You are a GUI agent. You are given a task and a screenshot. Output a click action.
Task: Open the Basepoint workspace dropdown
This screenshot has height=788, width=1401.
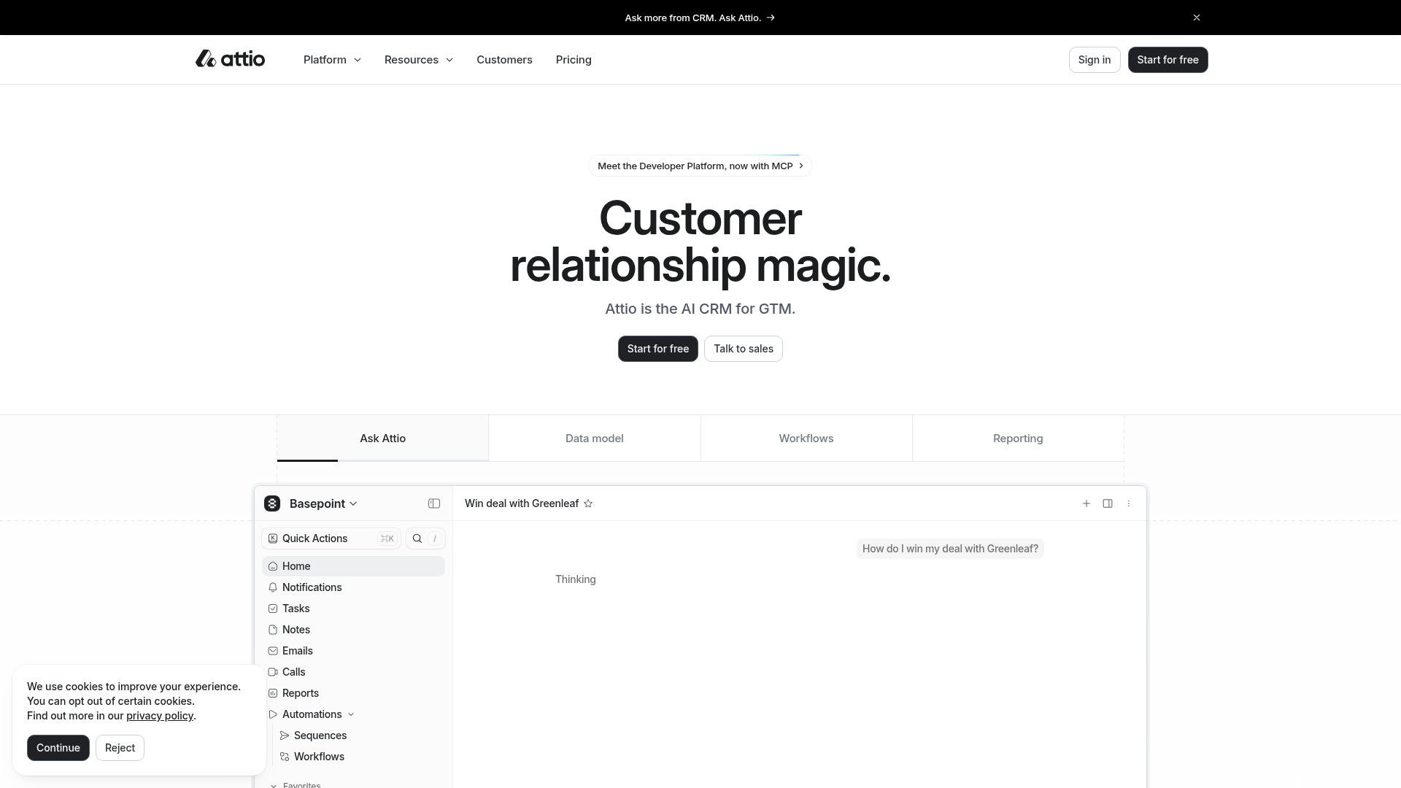coord(323,503)
